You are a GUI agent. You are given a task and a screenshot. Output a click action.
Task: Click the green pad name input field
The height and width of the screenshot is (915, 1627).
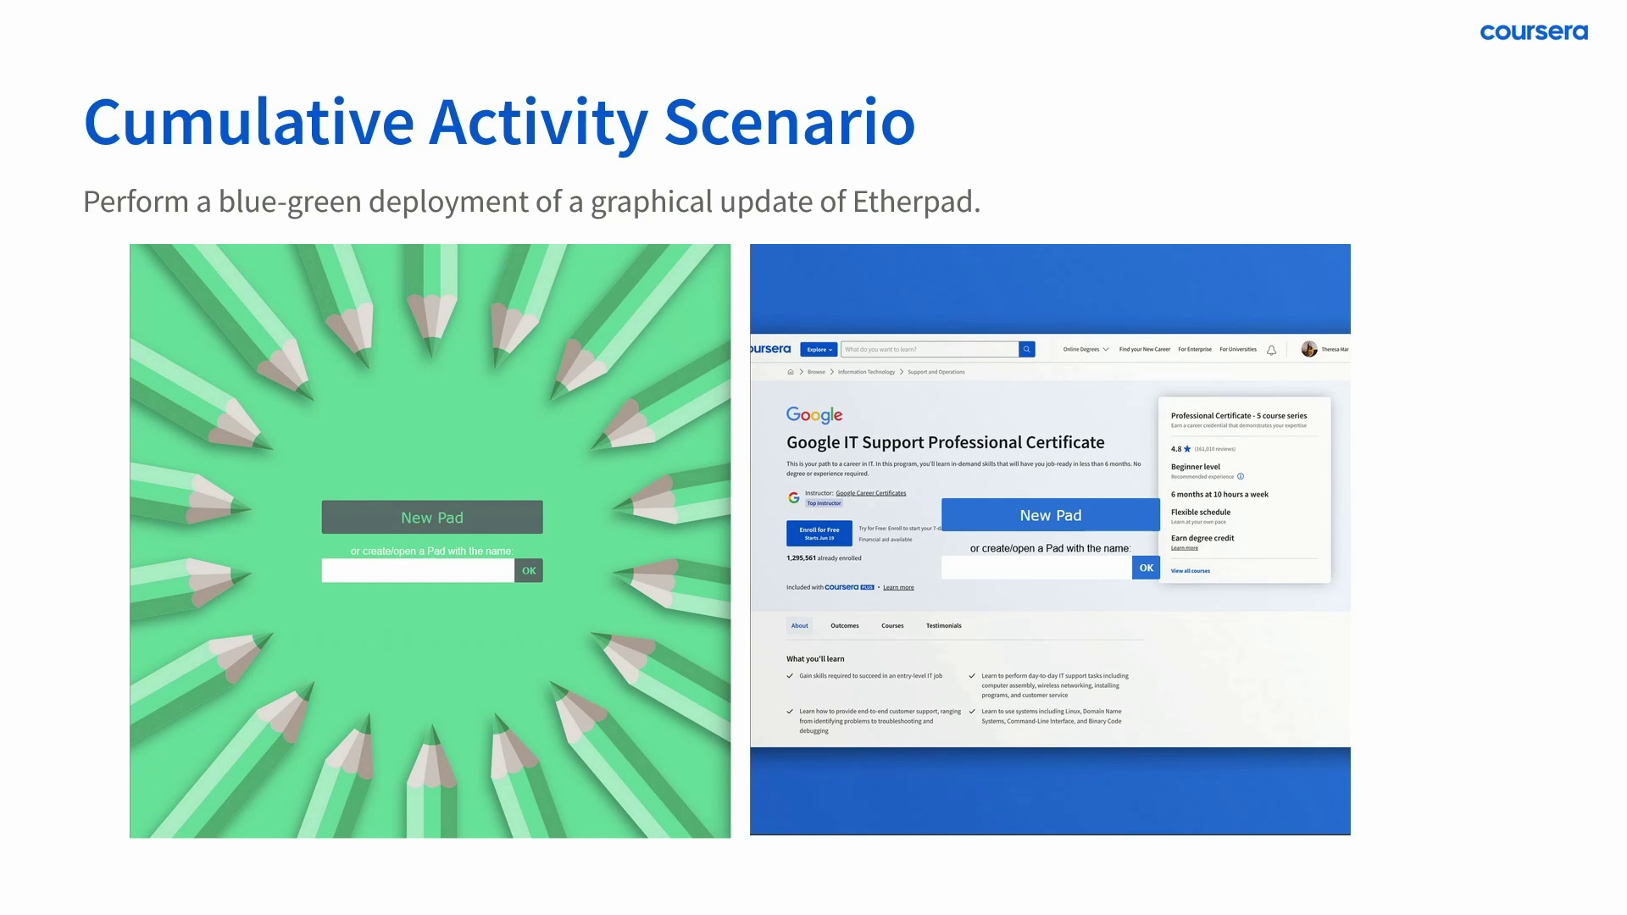[x=417, y=571]
